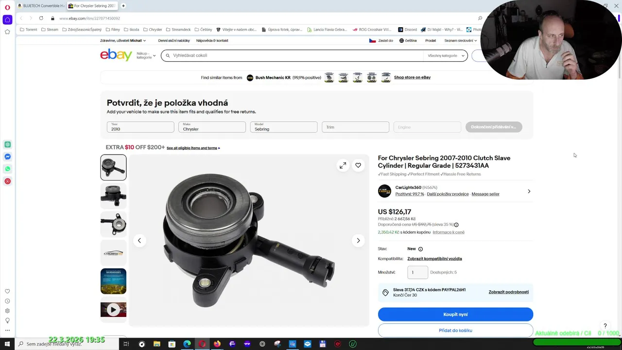The image size is (622, 350).
Task: Reload the eBay page
Action: [41, 18]
